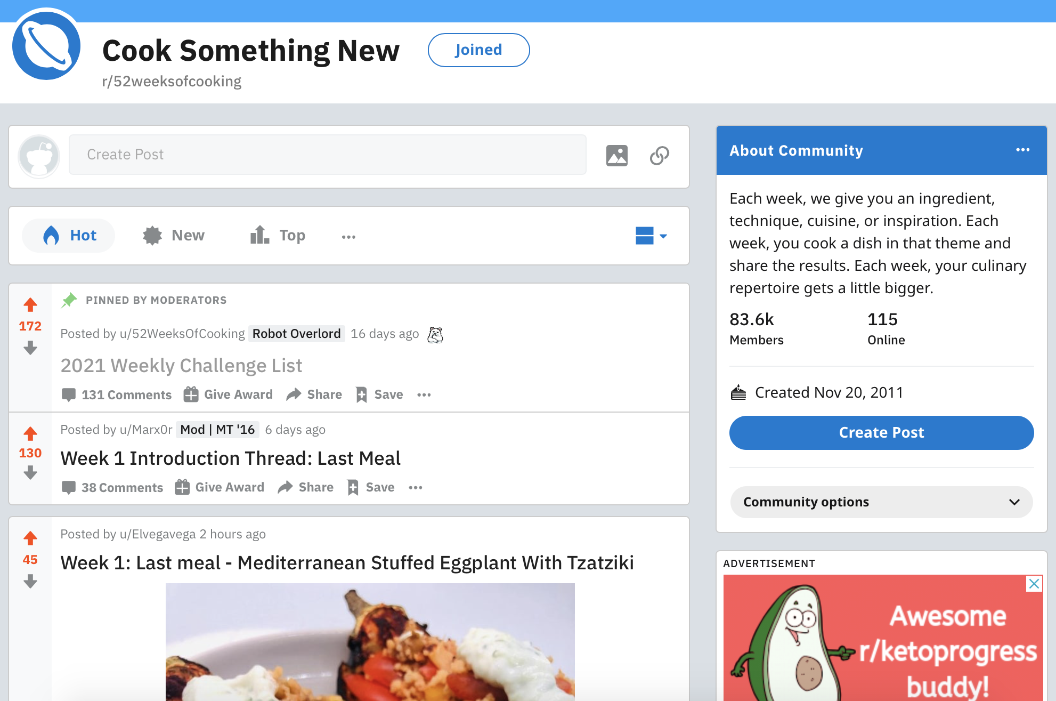This screenshot has height=701, width=1056.
Task: Click the image upload icon
Action: (x=616, y=155)
